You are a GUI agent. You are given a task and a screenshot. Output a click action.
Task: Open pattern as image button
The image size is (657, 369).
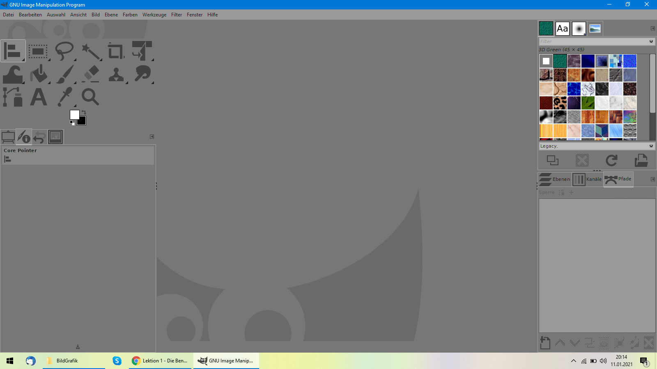pos(641,160)
